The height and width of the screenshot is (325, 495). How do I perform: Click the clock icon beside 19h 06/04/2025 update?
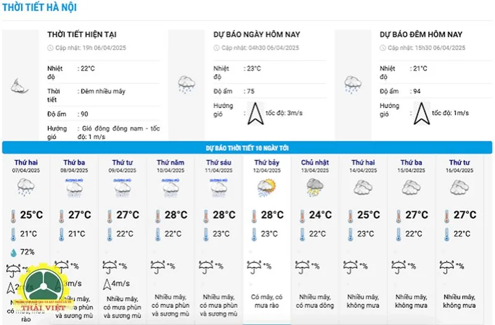tap(50, 48)
